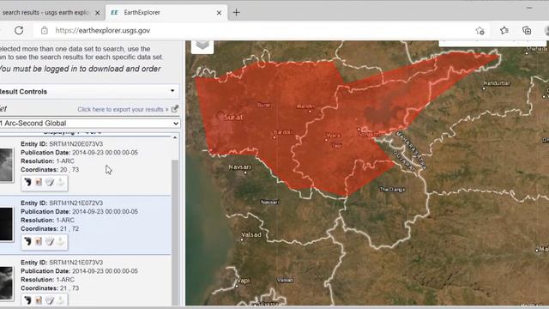The image size is (549, 309).
Task: Show browse overlay for SRTM1N21E073V3
Action: click(x=39, y=300)
